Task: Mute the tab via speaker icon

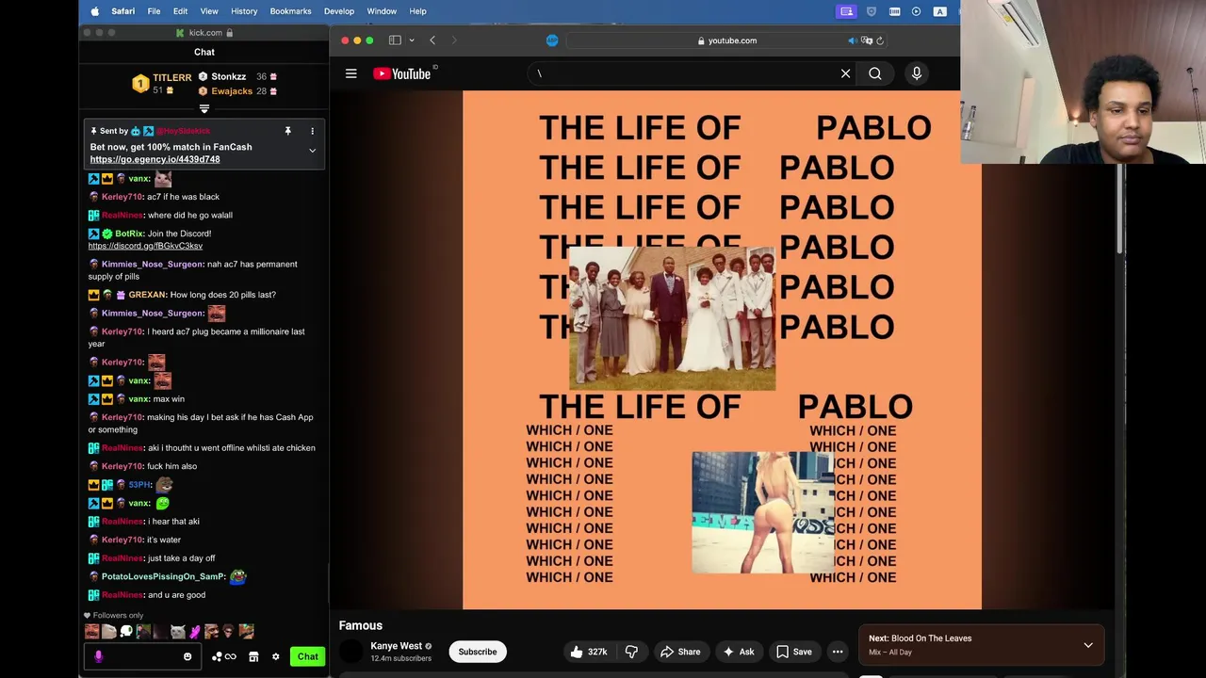Action: coord(852,40)
